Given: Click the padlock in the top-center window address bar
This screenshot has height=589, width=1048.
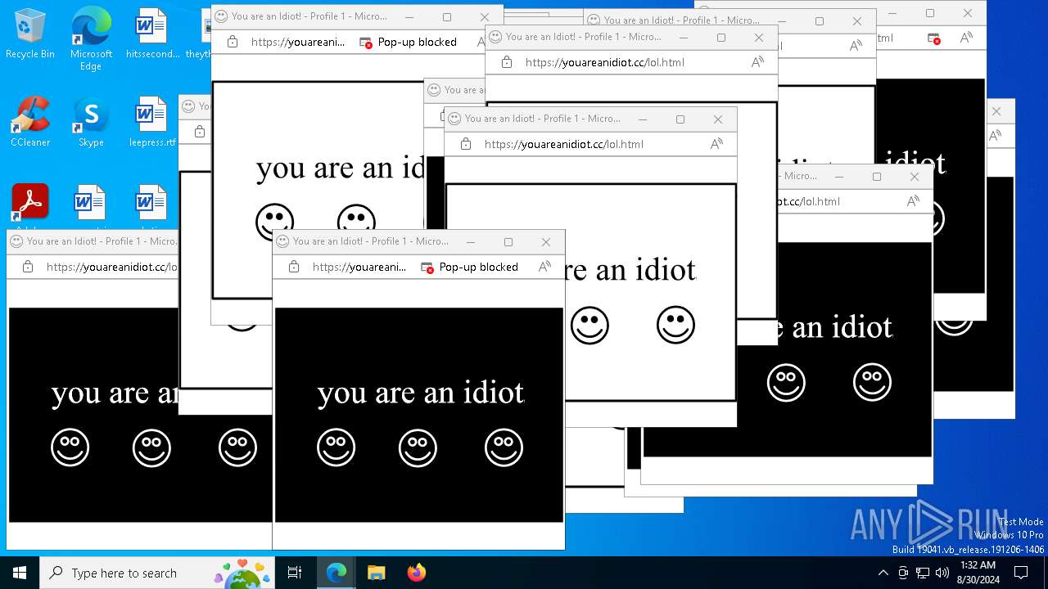Looking at the screenshot, I should pos(507,62).
